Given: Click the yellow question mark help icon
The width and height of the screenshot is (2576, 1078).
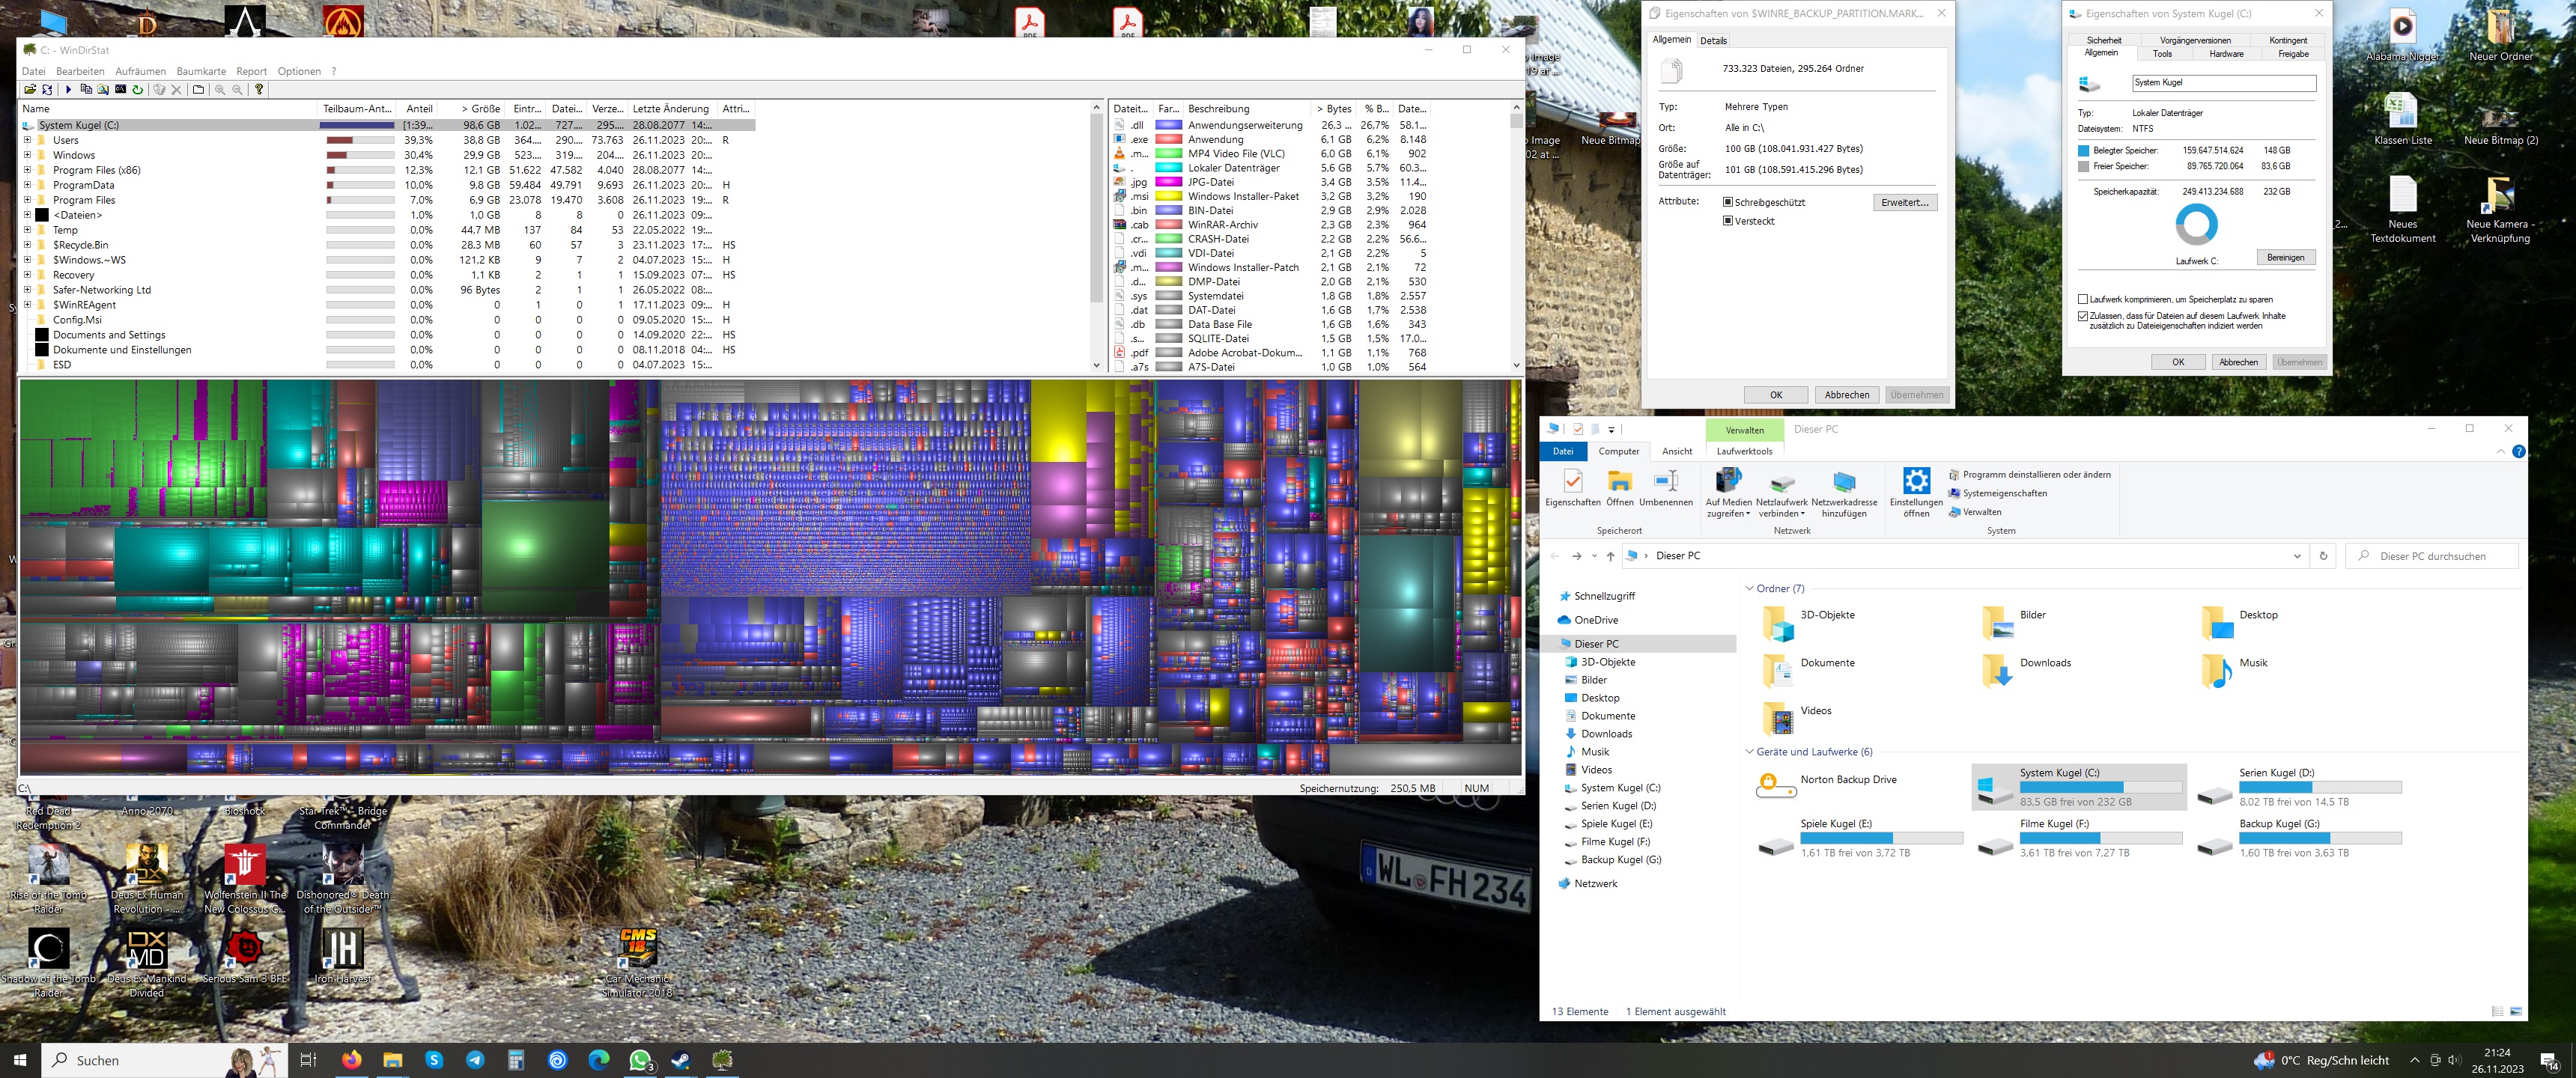Looking at the screenshot, I should pyautogui.click(x=259, y=90).
